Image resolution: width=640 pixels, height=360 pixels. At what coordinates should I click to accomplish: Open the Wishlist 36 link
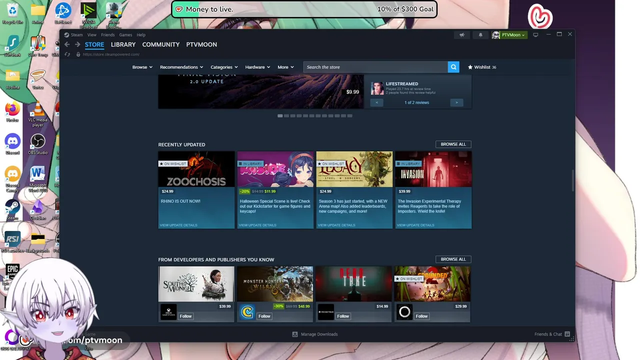click(482, 67)
